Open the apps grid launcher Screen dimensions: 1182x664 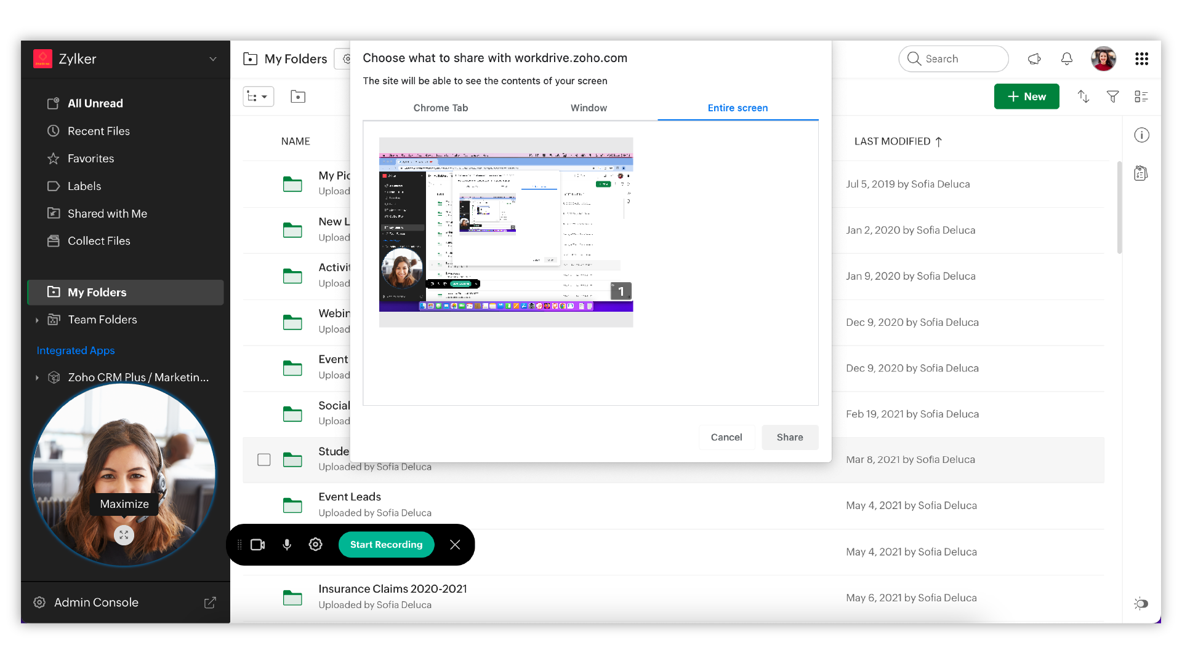pyautogui.click(x=1141, y=59)
